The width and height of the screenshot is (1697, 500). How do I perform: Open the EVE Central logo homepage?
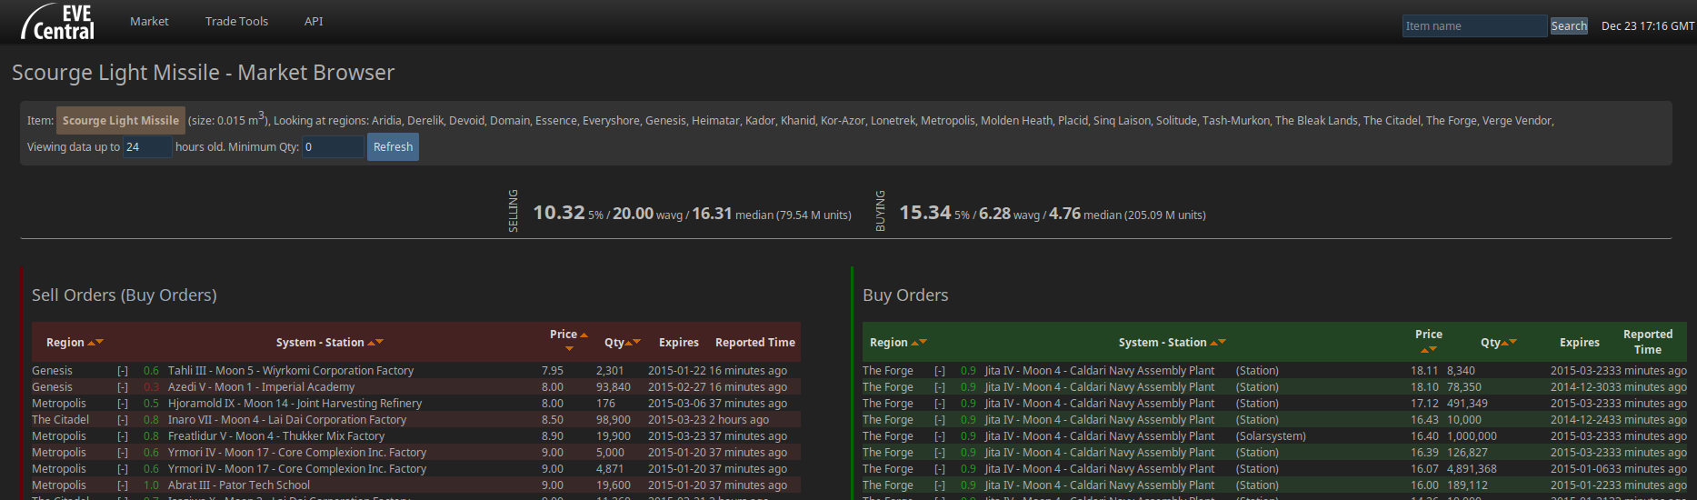point(57,22)
